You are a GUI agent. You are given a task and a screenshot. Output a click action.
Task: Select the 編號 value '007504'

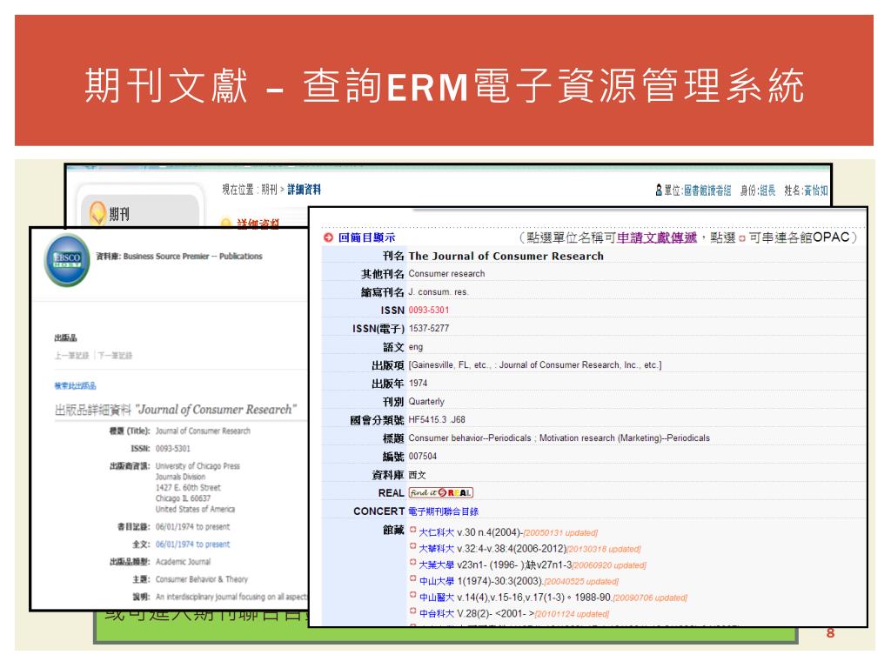pyautogui.click(x=423, y=456)
